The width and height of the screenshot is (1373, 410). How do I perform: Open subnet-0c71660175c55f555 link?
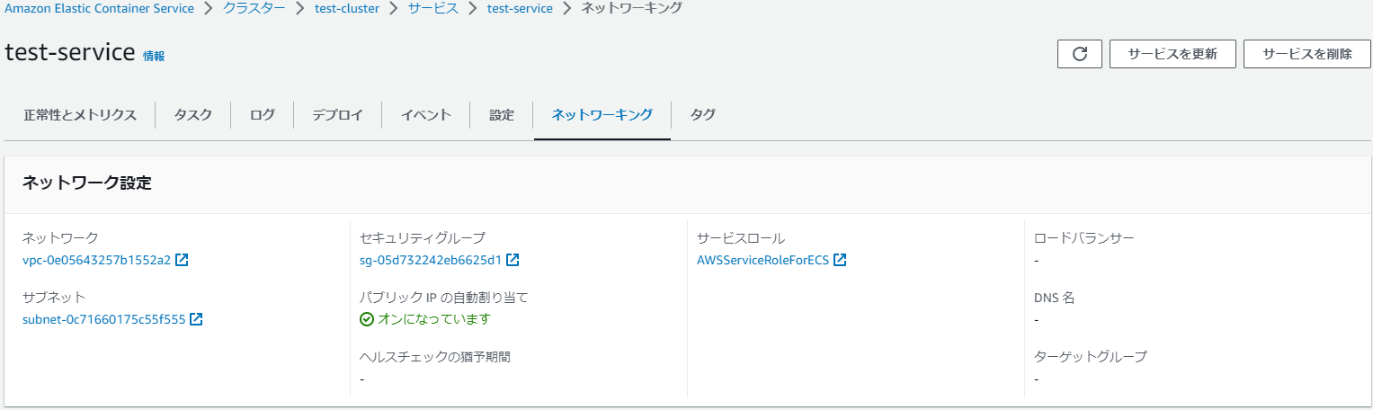103,319
